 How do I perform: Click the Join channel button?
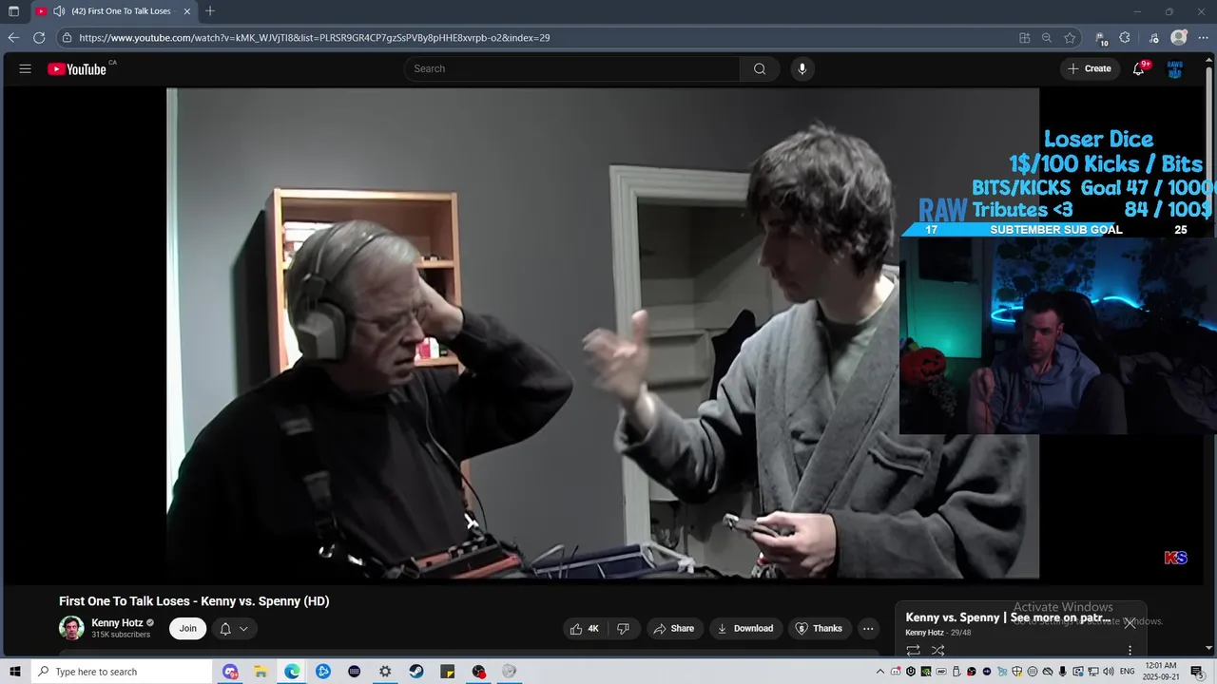tap(188, 628)
